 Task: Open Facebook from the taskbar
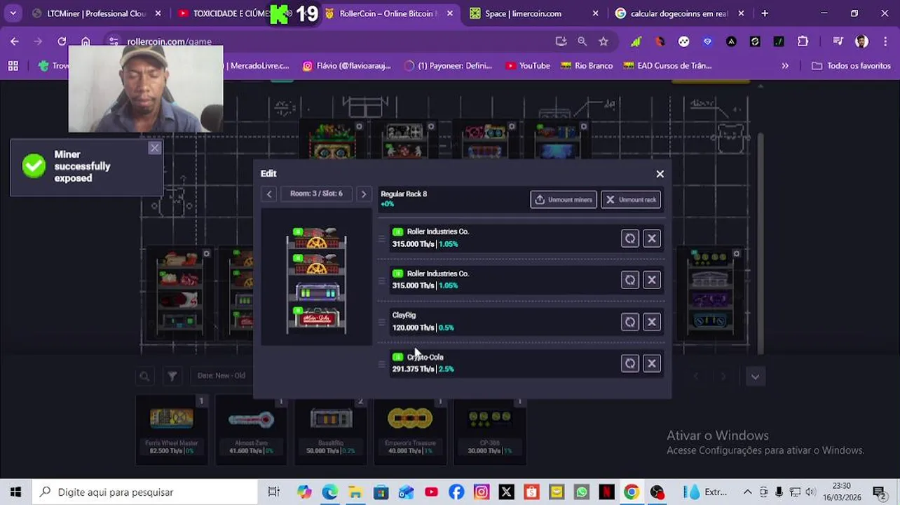[456, 492]
